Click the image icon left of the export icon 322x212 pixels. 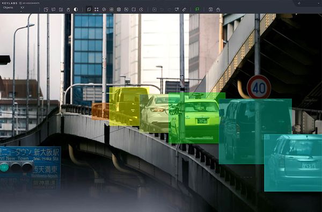coord(210,10)
